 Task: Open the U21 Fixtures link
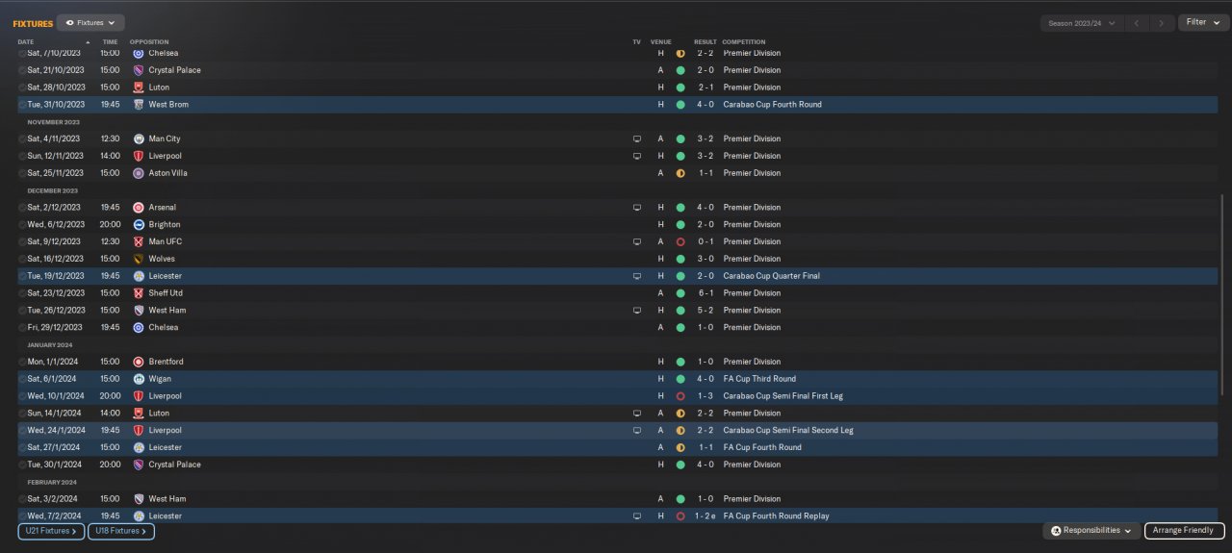(50, 531)
